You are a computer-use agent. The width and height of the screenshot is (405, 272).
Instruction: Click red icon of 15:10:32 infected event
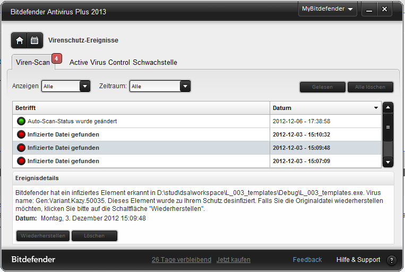coord(21,134)
